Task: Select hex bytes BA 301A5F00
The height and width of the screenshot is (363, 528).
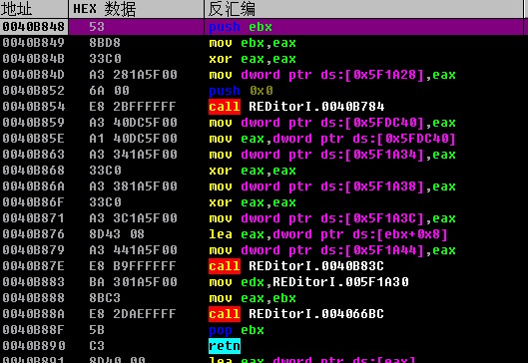Action: tap(133, 281)
